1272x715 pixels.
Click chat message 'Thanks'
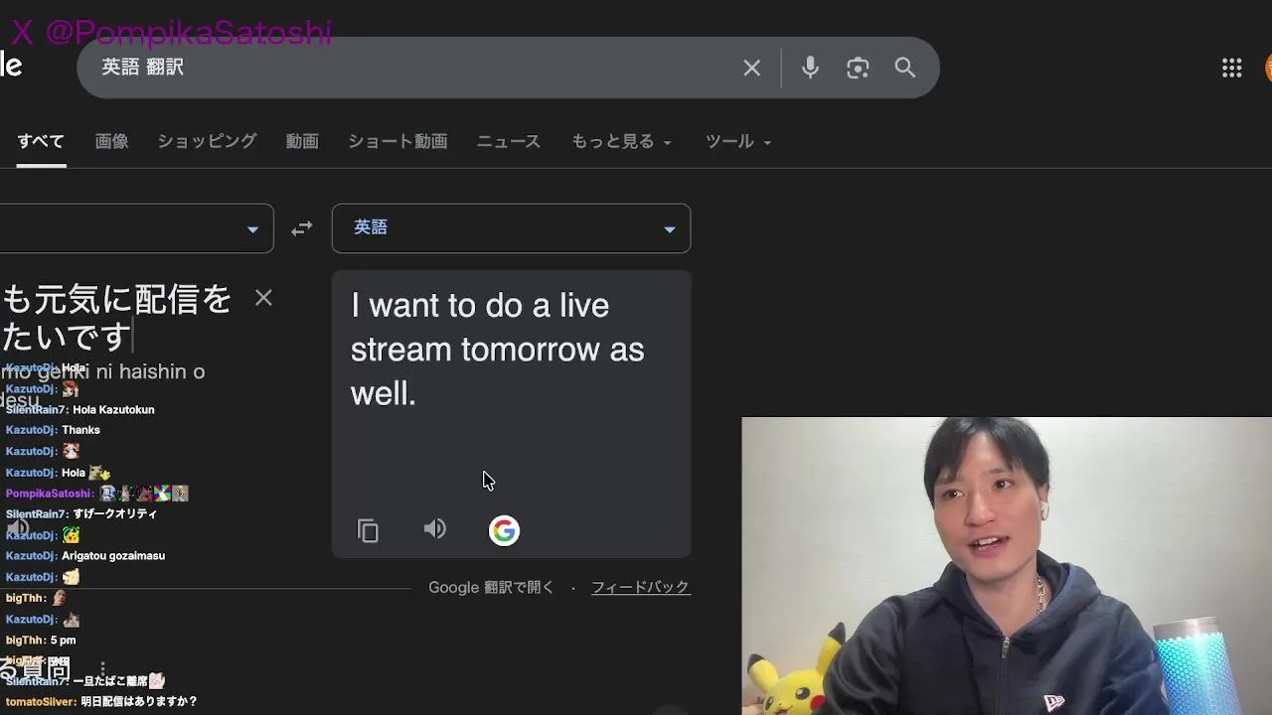(x=80, y=430)
